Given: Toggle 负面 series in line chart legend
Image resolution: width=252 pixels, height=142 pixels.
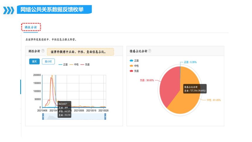Looking at the screenshot, I should pos(85,65).
